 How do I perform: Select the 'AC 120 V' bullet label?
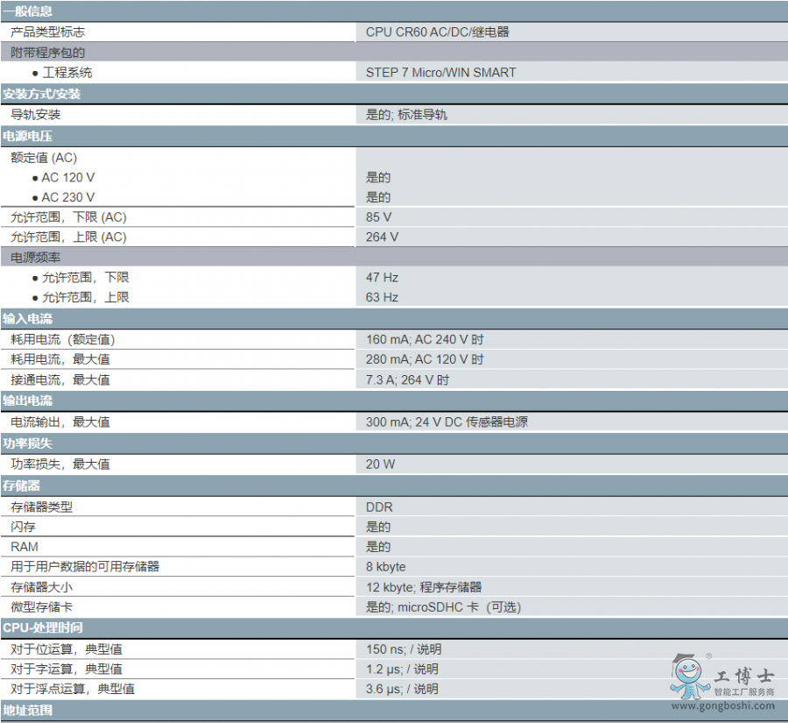coord(67,178)
